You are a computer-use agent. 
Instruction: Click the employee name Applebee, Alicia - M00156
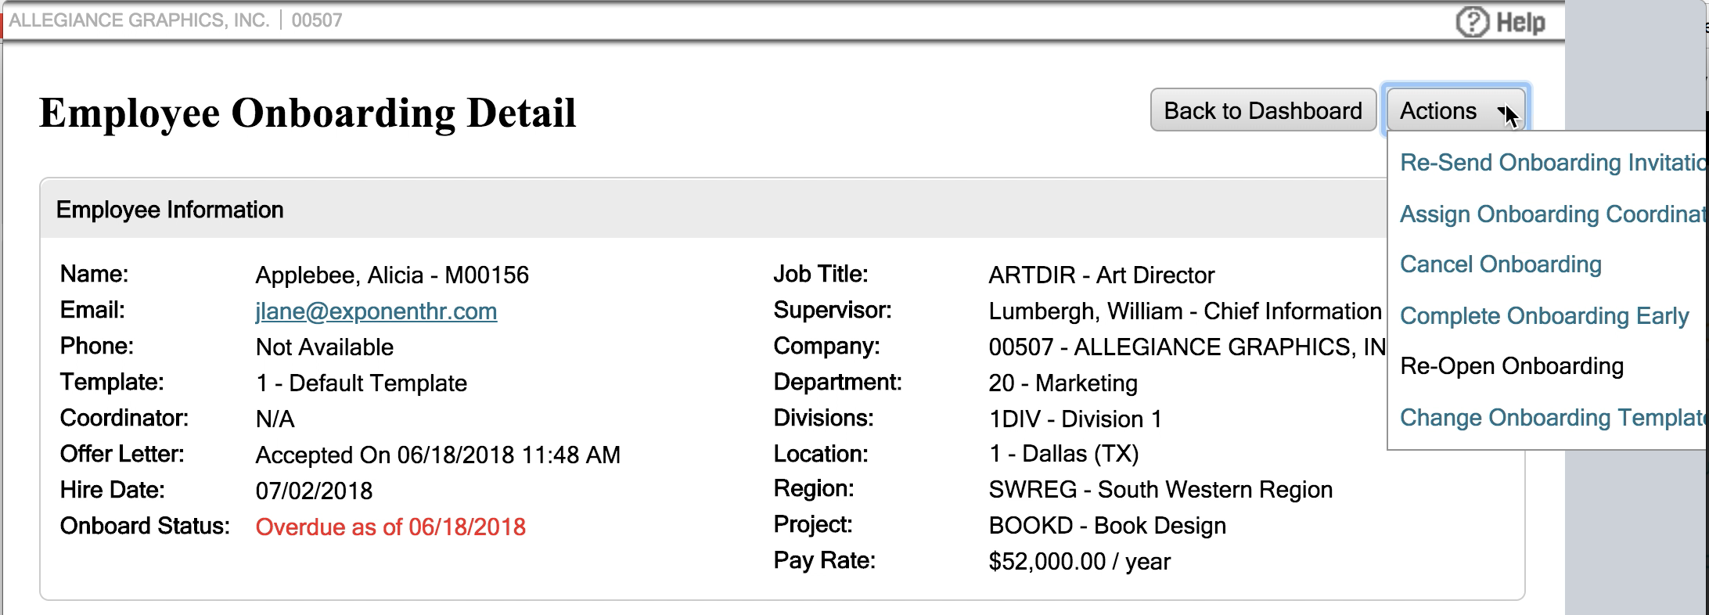tap(392, 275)
